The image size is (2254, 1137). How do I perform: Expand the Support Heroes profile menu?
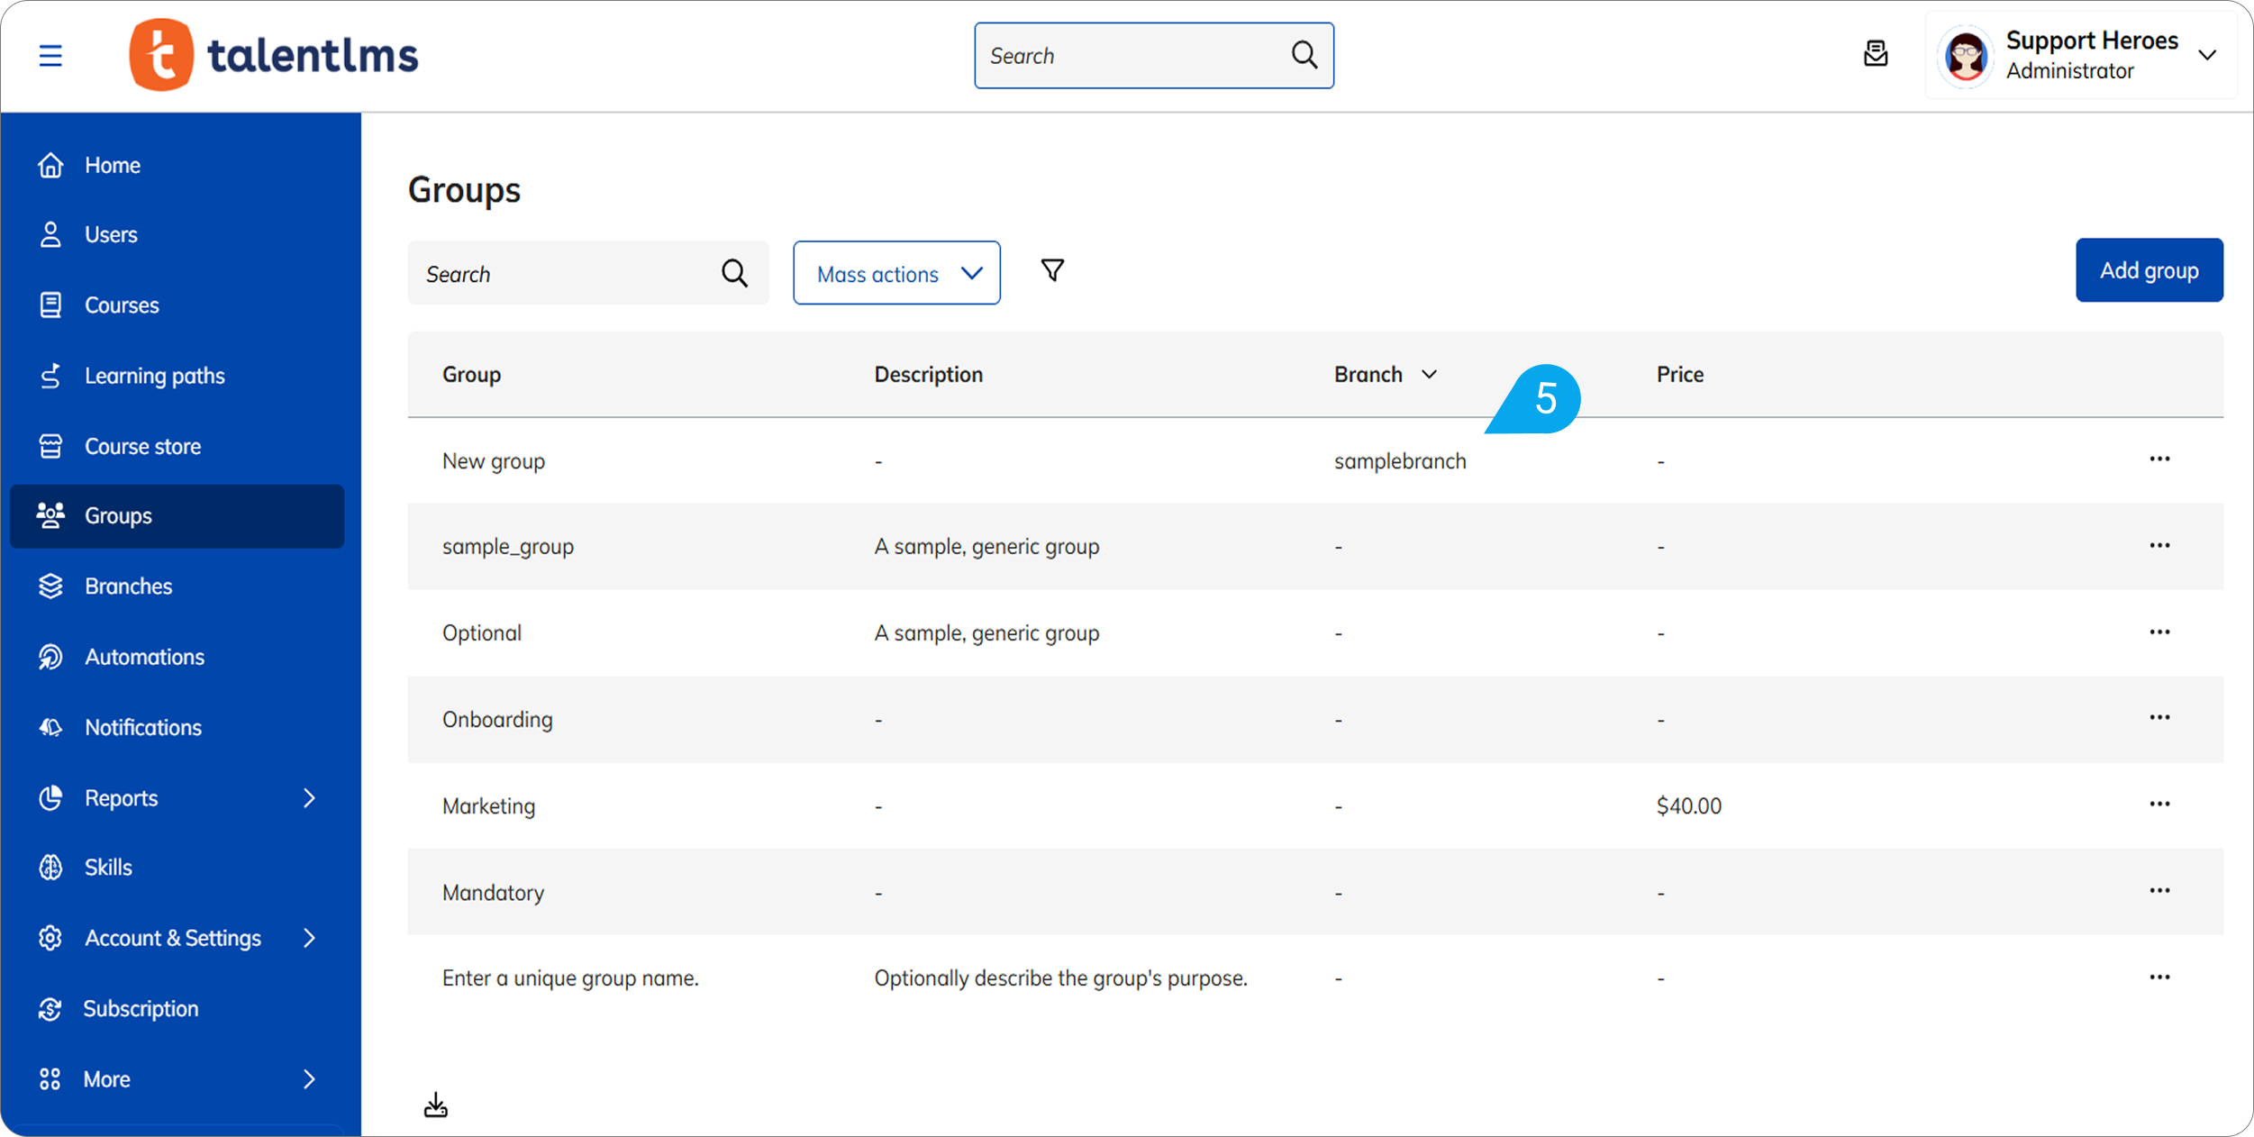pos(2206,55)
